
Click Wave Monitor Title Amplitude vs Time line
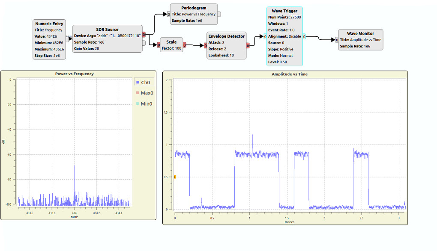coord(360,40)
